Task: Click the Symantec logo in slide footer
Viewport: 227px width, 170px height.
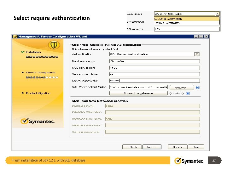Action: pyautogui.click(x=189, y=161)
